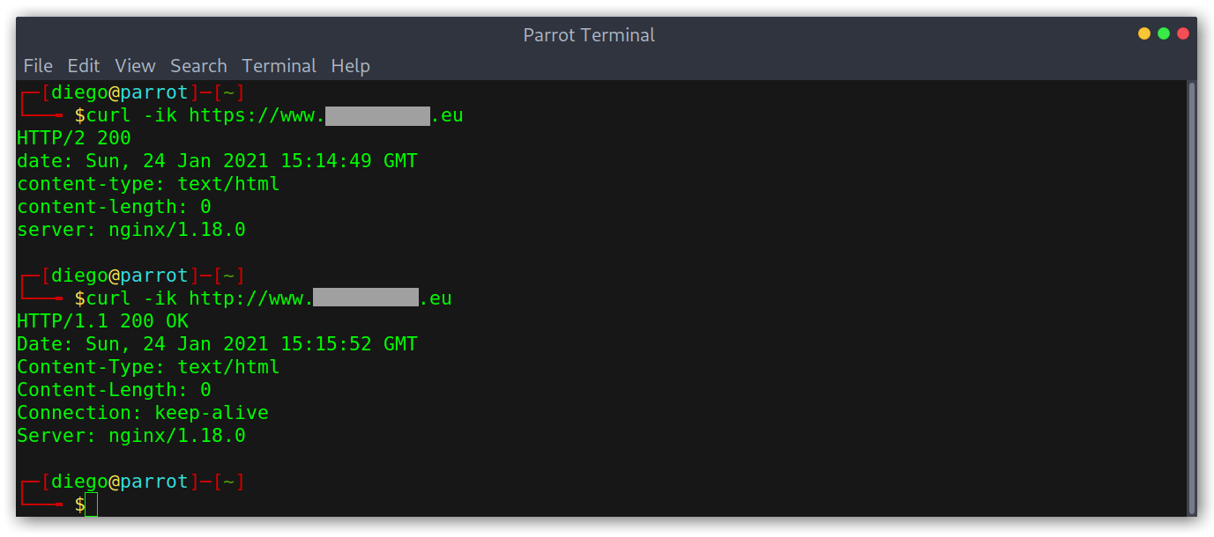The width and height of the screenshot is (1214, 537).
Task: Click the HTTP/1.1 200 OK response line
Action: (x=102, y=321)
